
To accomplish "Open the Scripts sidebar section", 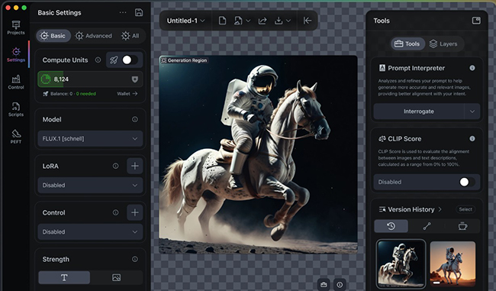I will pos(16,109).
